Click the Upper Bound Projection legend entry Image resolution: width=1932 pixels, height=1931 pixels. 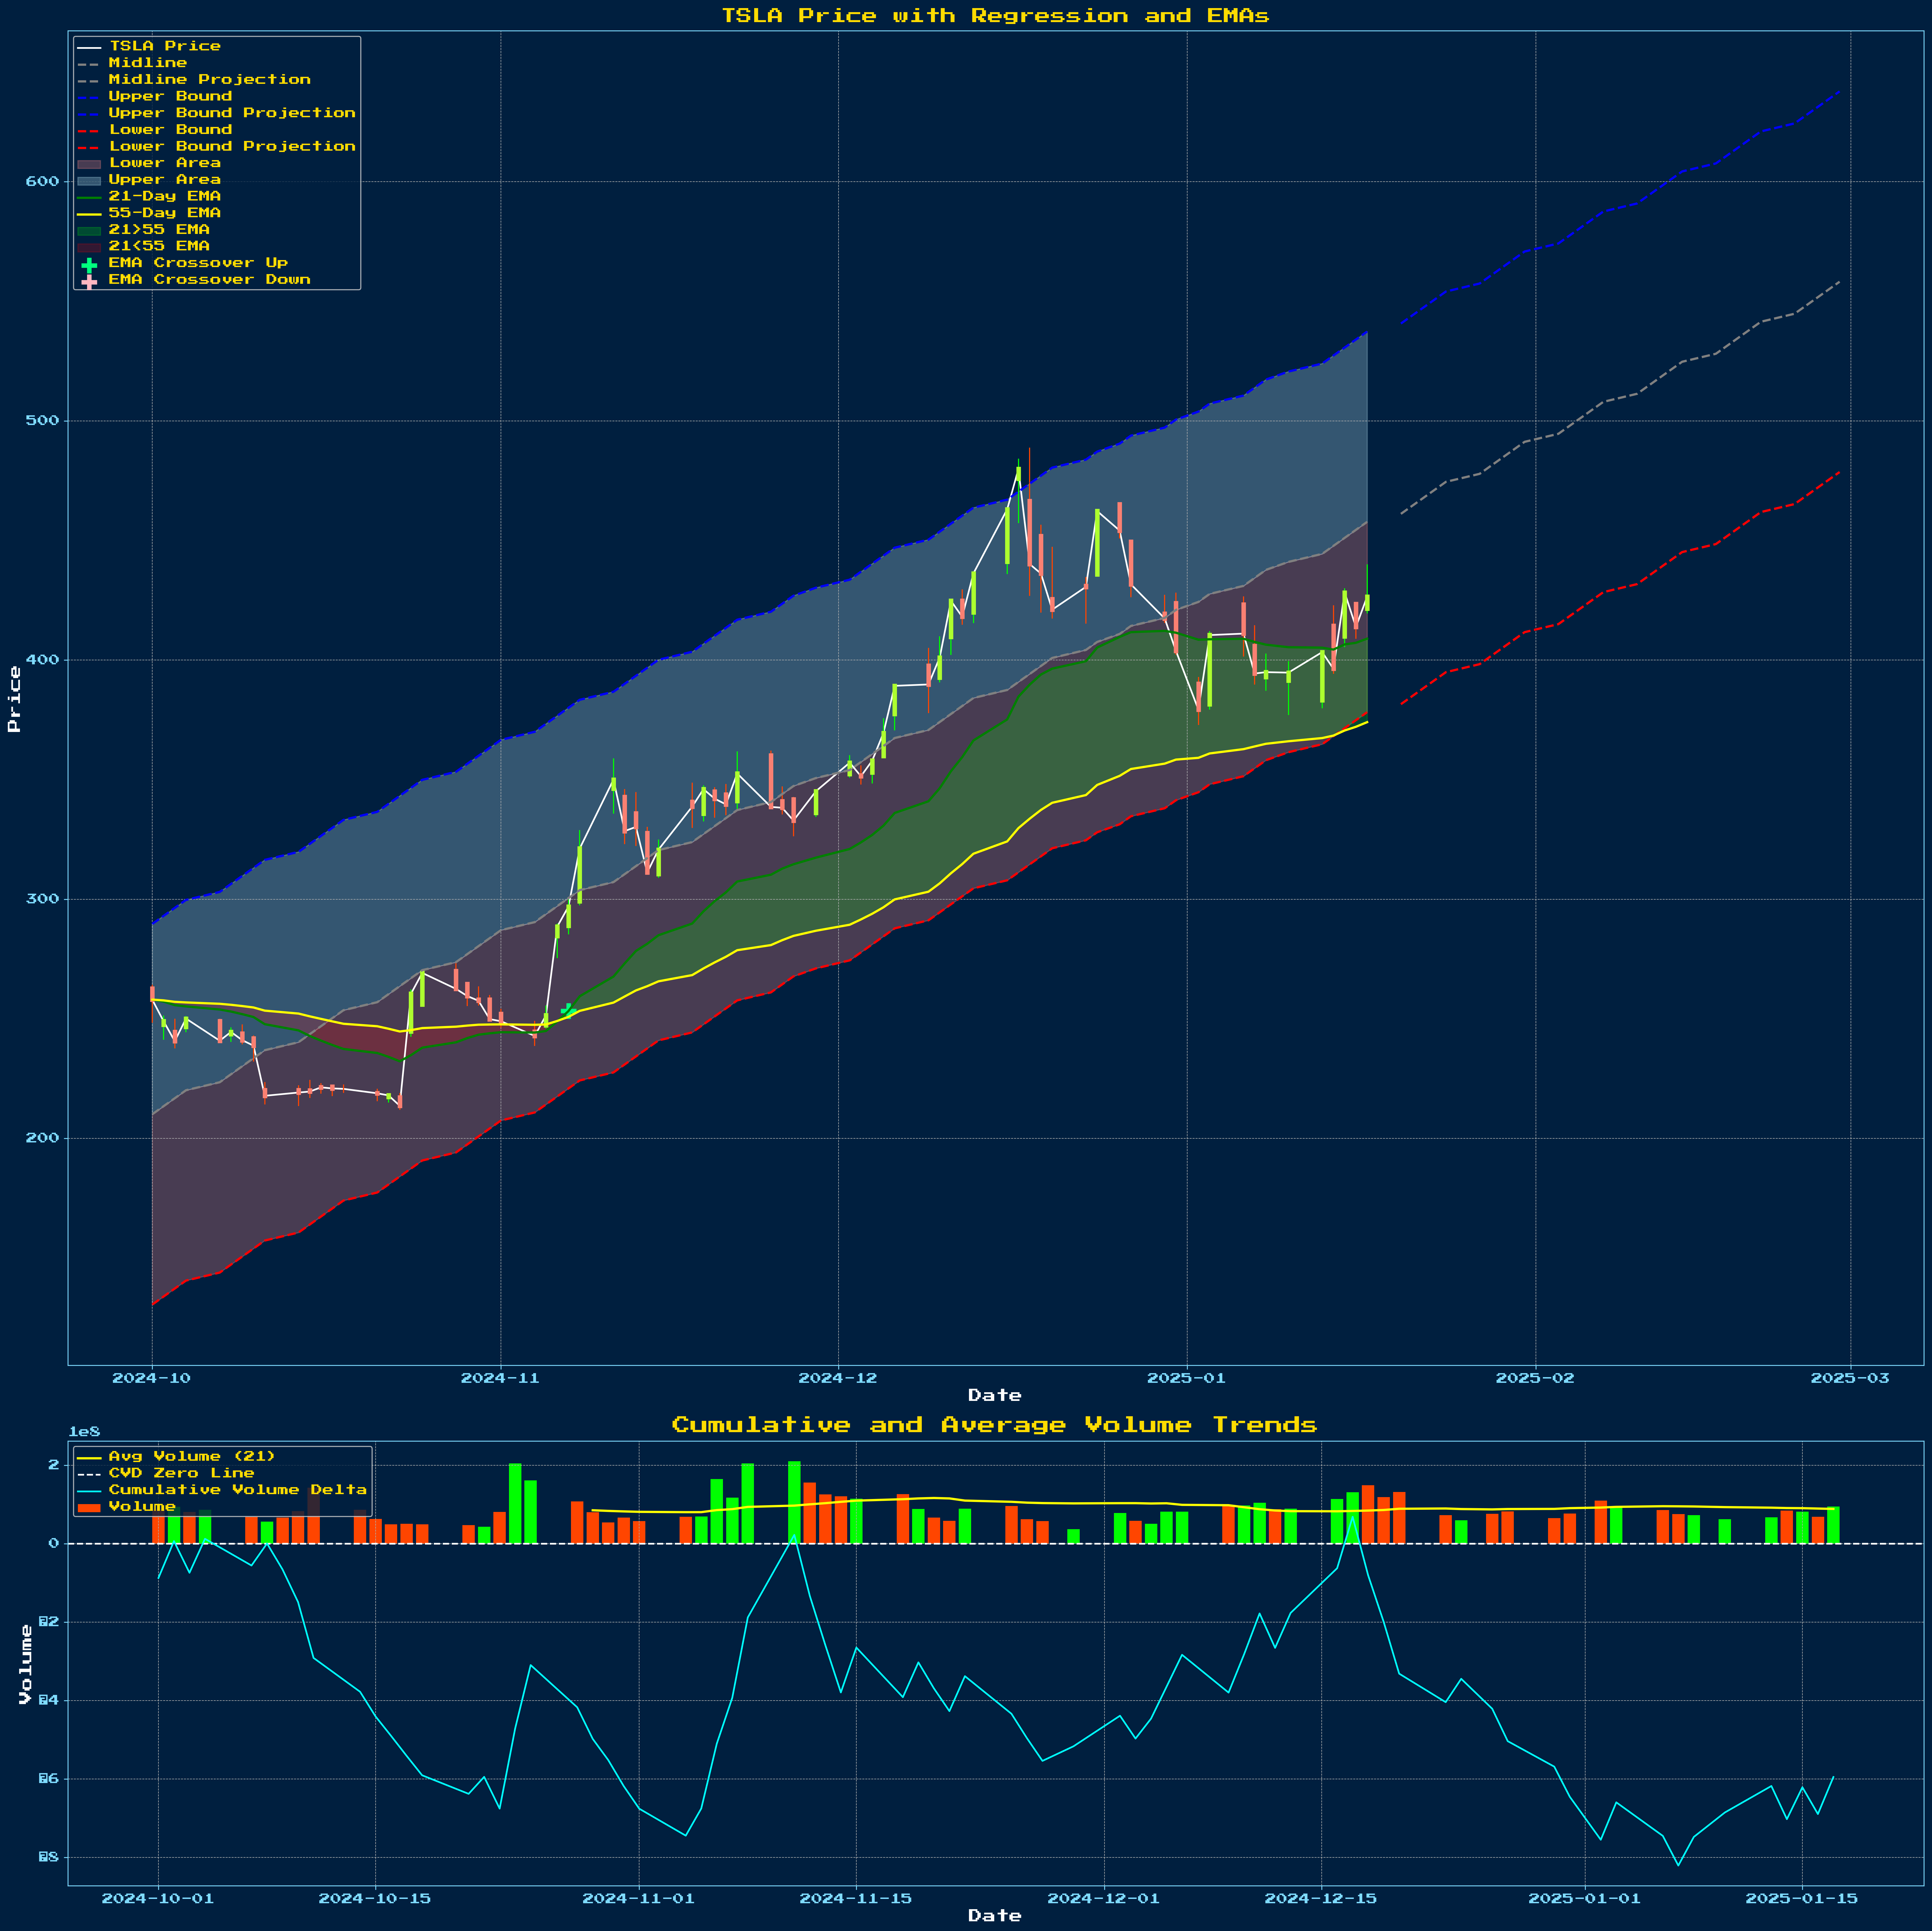231,113
